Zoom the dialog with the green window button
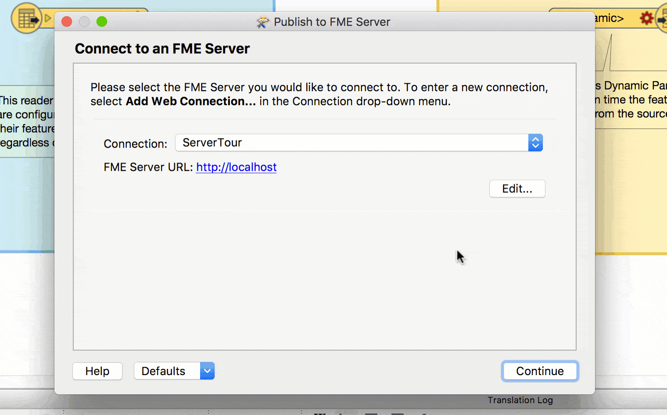The width and height of the screenshot is (667, 415). click(102, 21)
